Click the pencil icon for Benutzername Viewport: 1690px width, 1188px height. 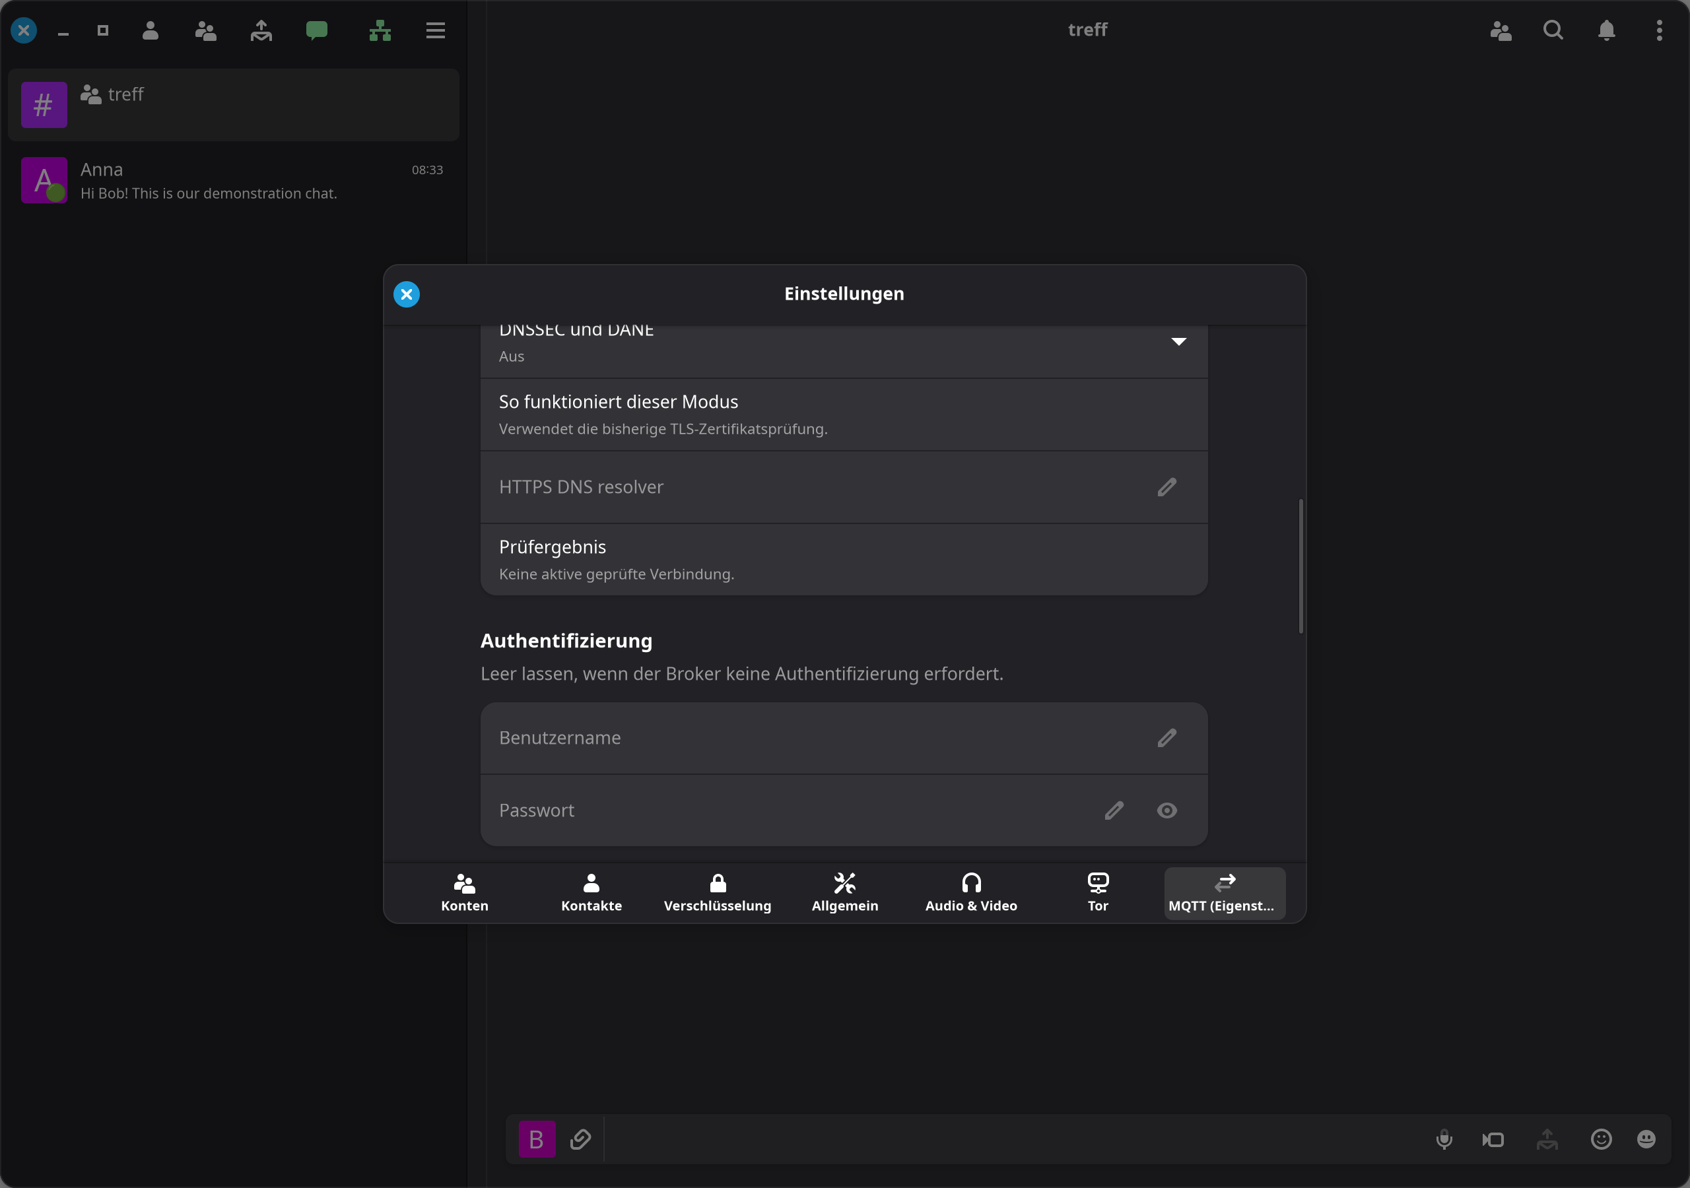click(1166, 737)
